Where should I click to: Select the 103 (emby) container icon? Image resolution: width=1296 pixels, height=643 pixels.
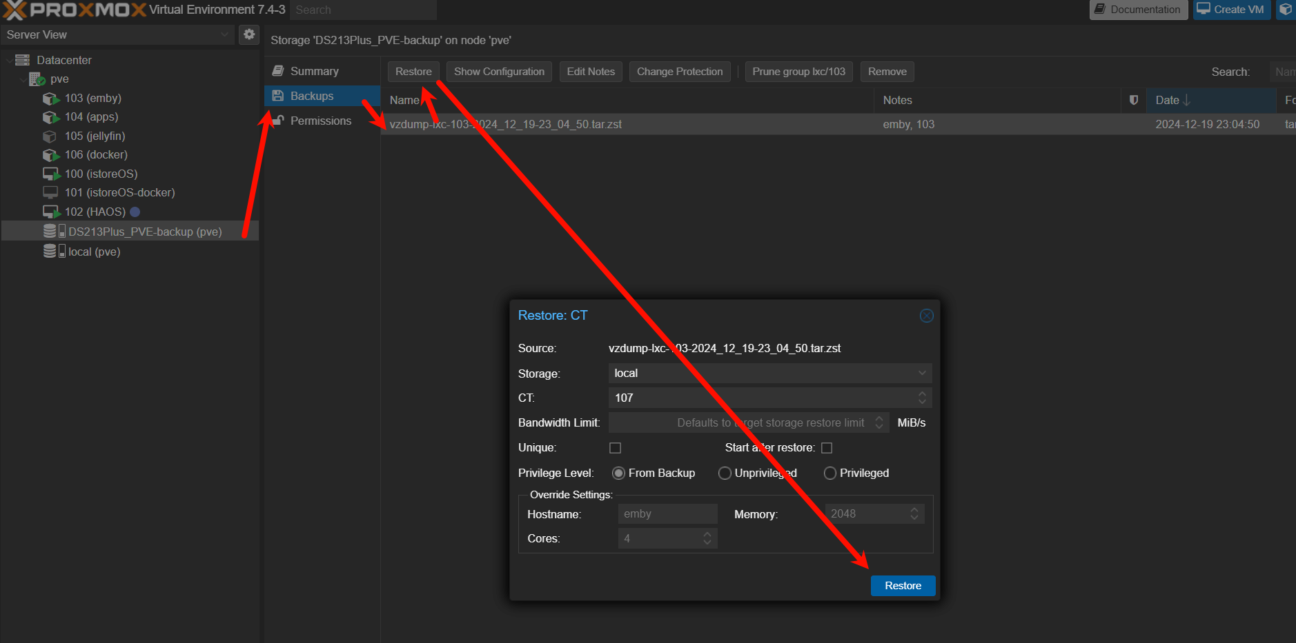pyautogui.click(x=51, y=99)
